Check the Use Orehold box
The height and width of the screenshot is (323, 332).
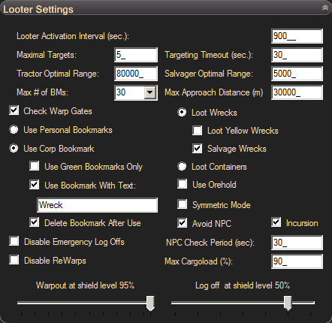(183, 184)
